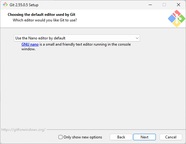
Task: Proceed with the Next button
Action: (144, 137)
